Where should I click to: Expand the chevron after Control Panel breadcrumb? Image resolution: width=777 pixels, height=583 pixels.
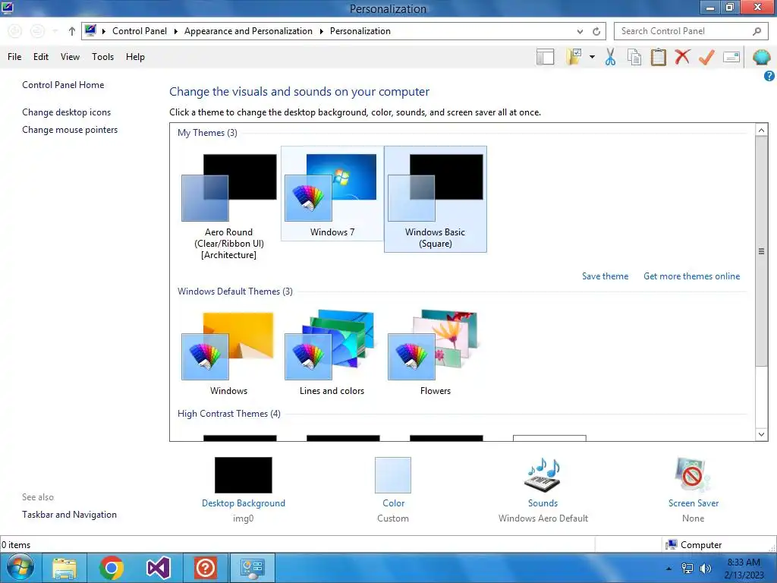tap(175, 31)
